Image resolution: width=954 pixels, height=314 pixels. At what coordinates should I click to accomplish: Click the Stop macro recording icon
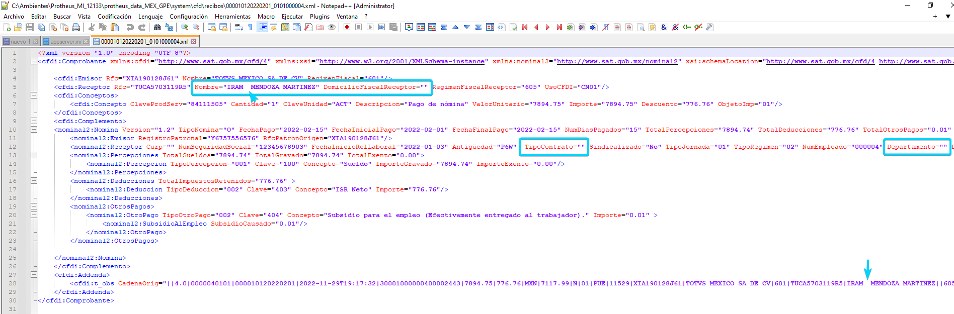(359, 27)
